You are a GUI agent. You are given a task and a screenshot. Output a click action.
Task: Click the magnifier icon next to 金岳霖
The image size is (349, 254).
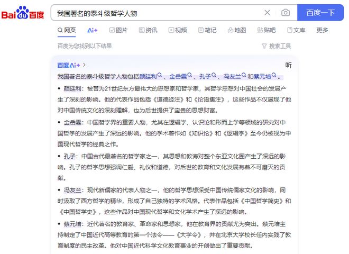coord(190,75)
